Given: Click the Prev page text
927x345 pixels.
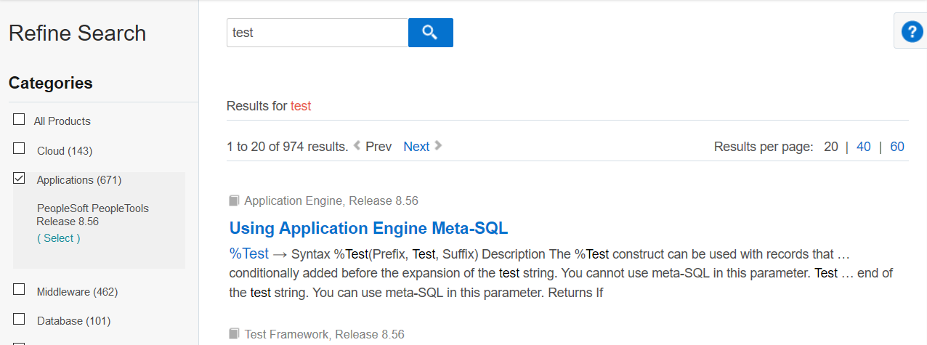Looking at the screenshot, I should 379,147.
